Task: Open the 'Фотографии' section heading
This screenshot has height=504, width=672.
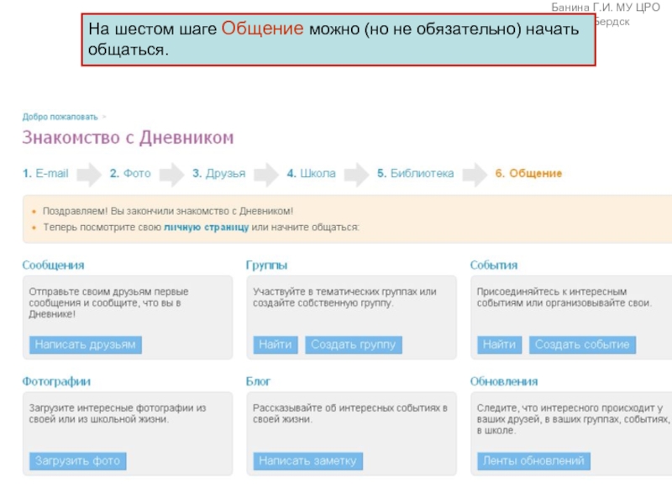Action: coord(56,381)
